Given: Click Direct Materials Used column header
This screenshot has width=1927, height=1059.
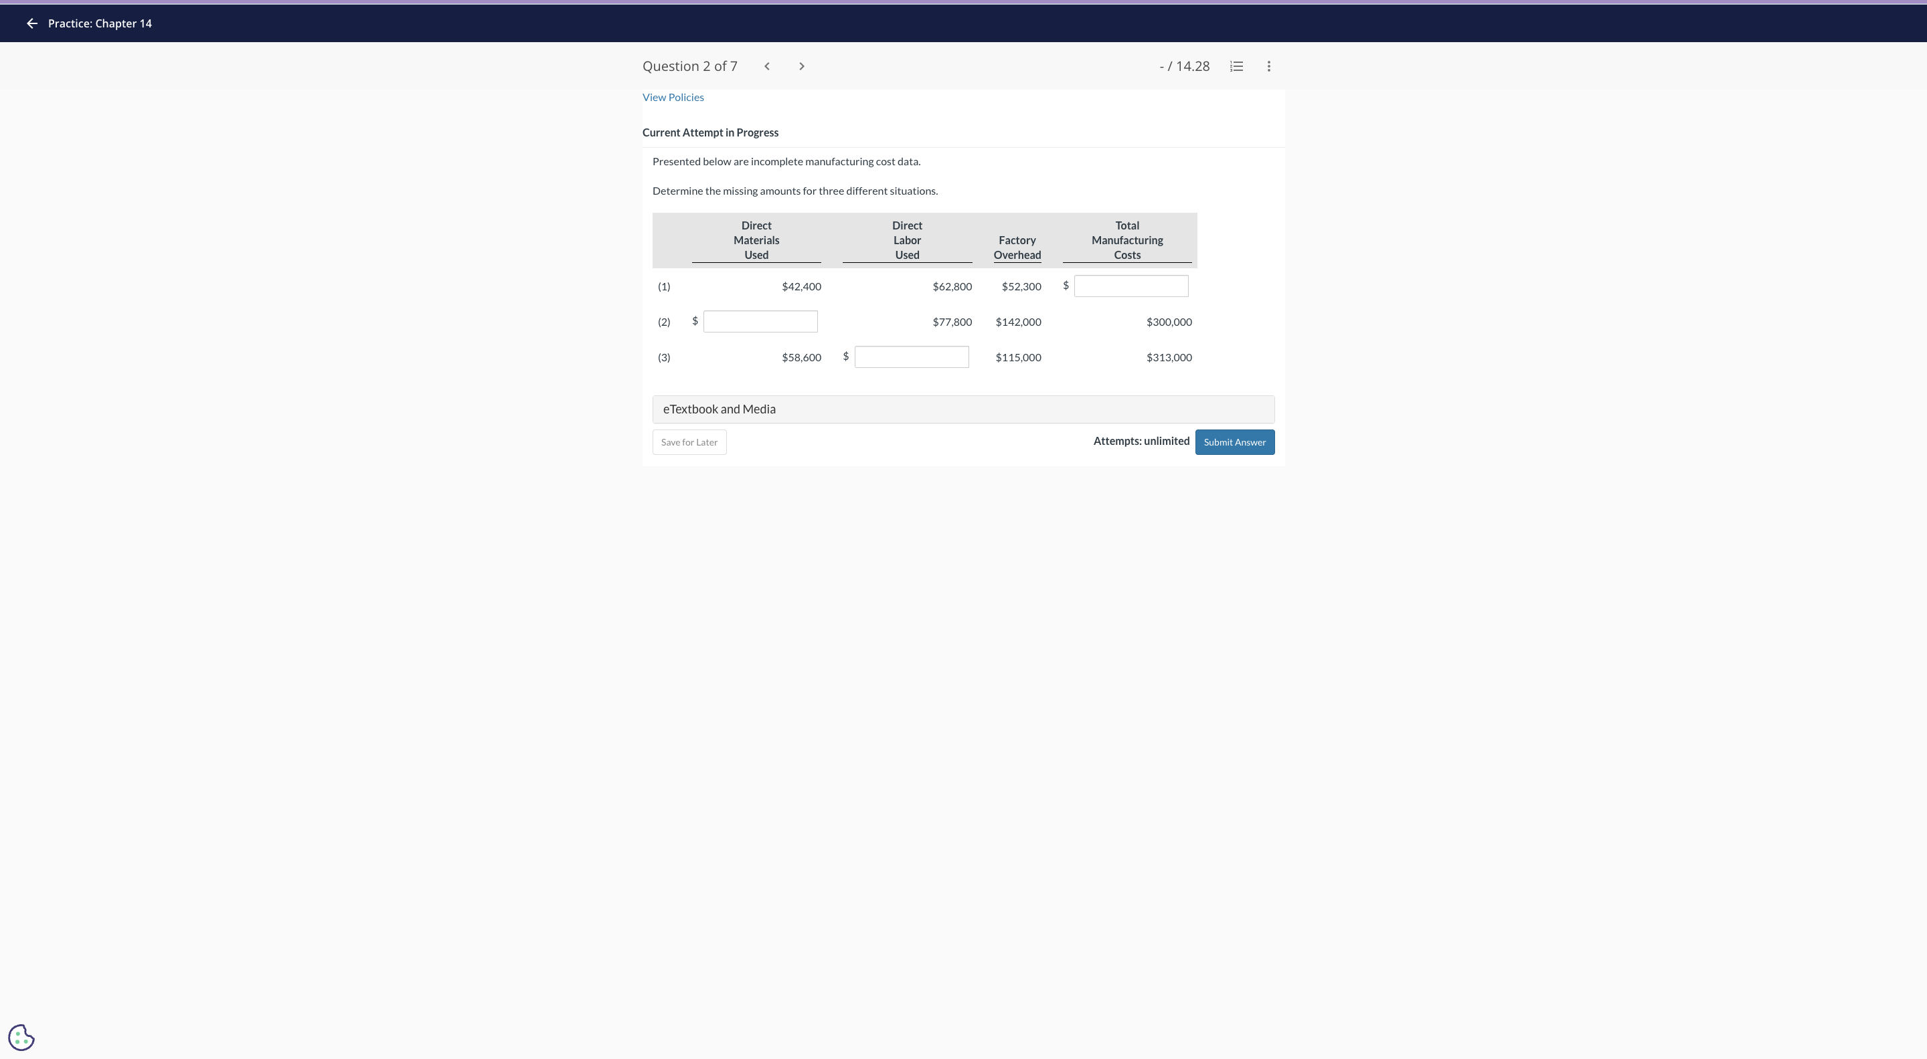Looking at the screenshot, I should click(x=756, y=240).
